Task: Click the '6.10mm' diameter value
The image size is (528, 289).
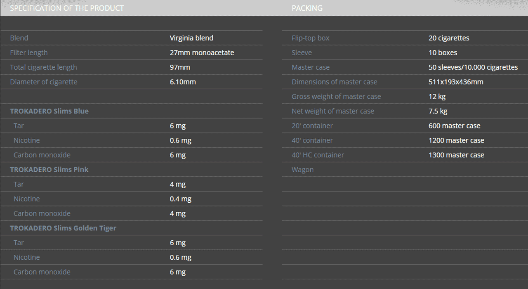Action: (x=183, y=82)
